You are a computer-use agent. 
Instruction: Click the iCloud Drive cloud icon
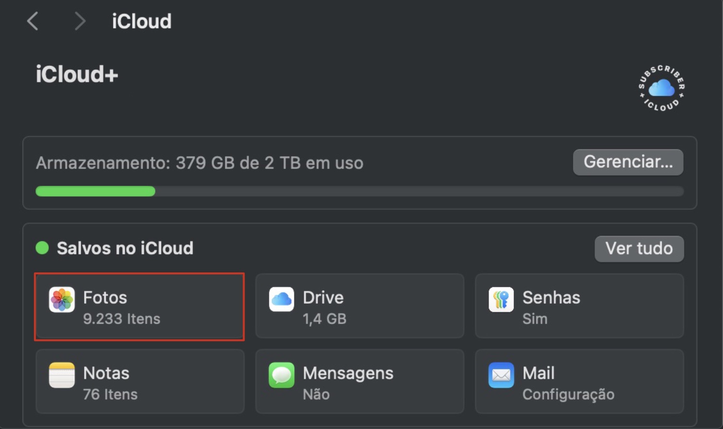point(282,299)
